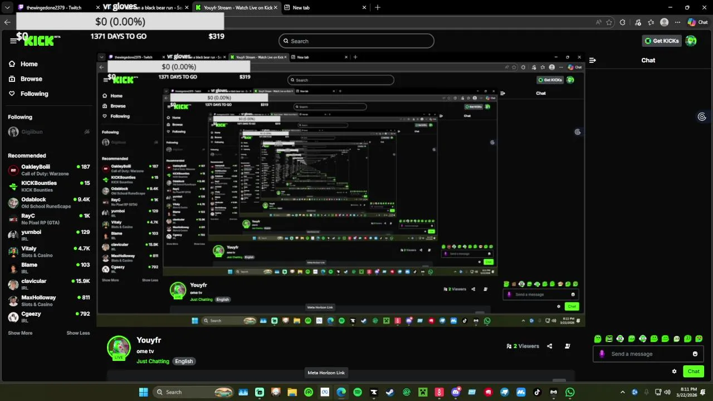713x401 pixels.
Task: Click the Send a message input
Action: pos(648,354)
